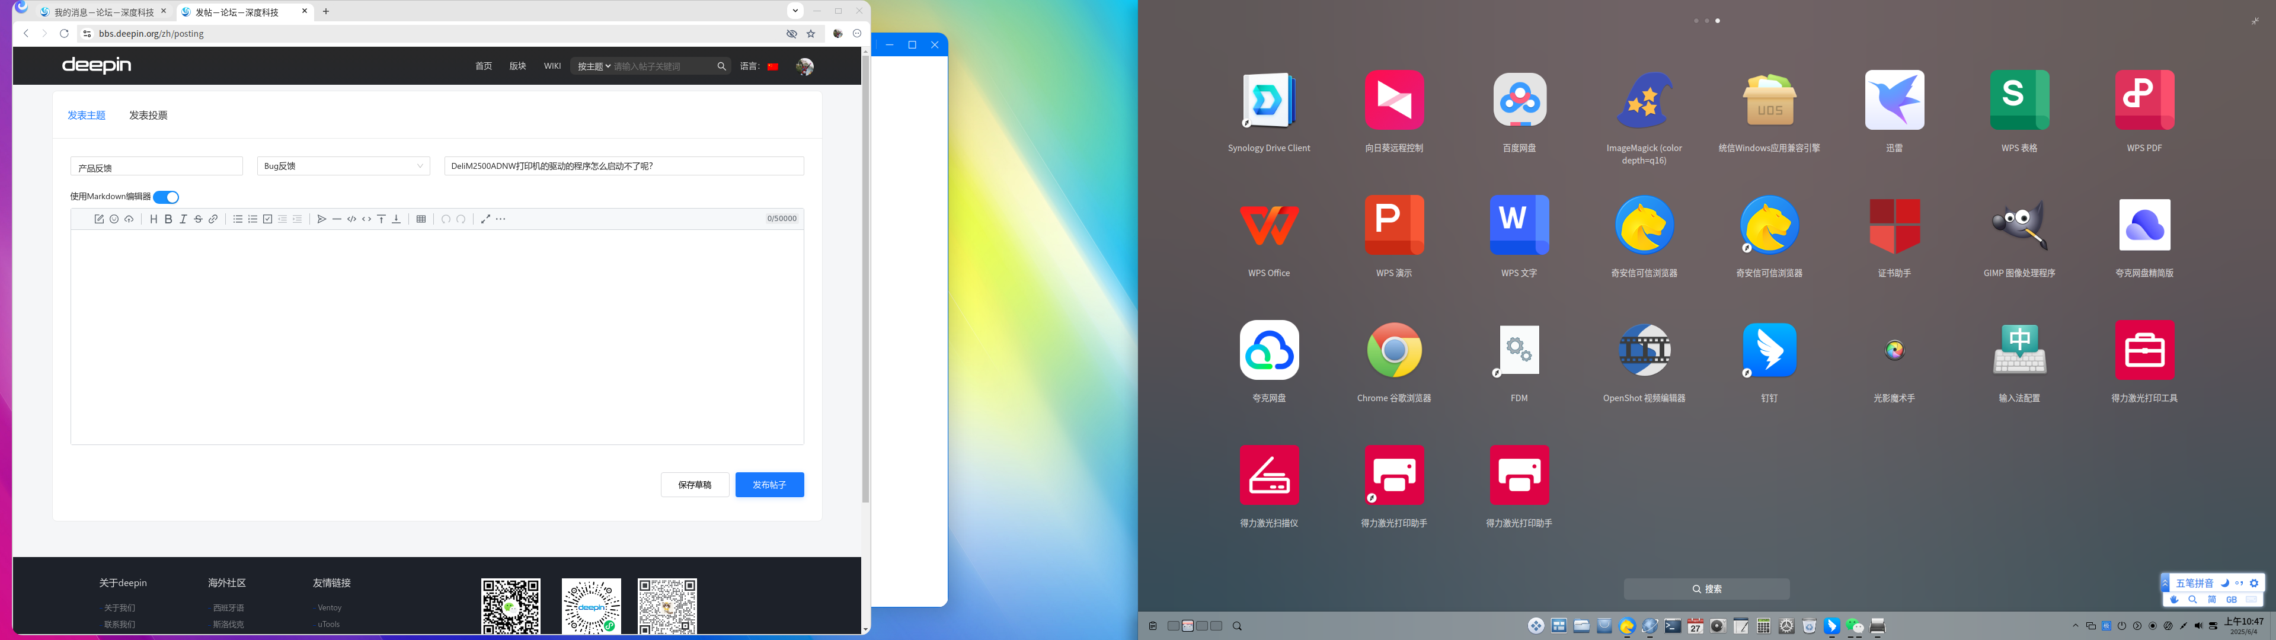Toggle the 使用Markdown编辑器 switch off

[x=166, y=197]
